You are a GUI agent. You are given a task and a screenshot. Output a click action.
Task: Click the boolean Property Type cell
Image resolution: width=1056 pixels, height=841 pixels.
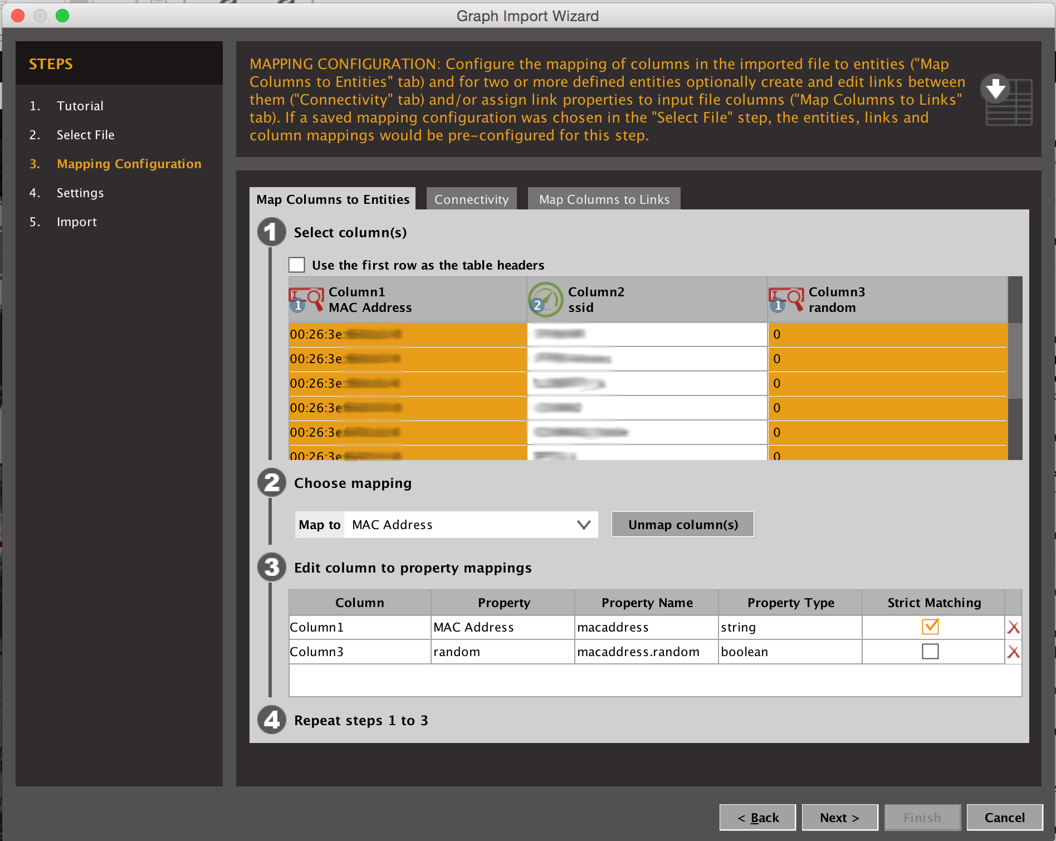click(x=790, y=652)
